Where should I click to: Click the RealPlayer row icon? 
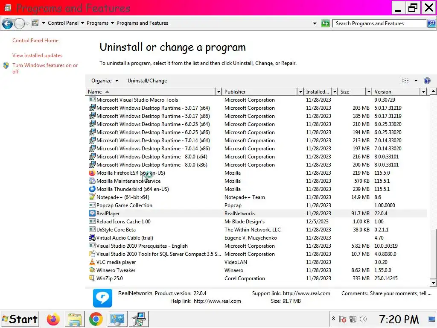(x=92, y=214)
